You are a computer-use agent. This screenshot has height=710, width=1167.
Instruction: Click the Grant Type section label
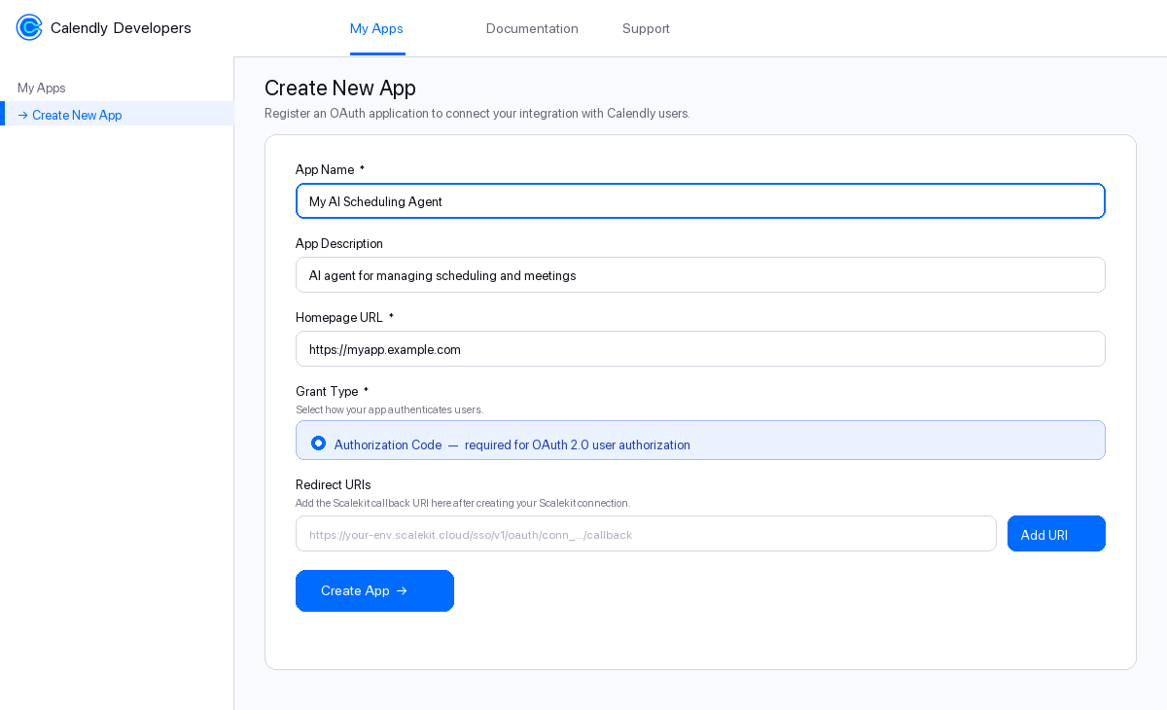328,391
